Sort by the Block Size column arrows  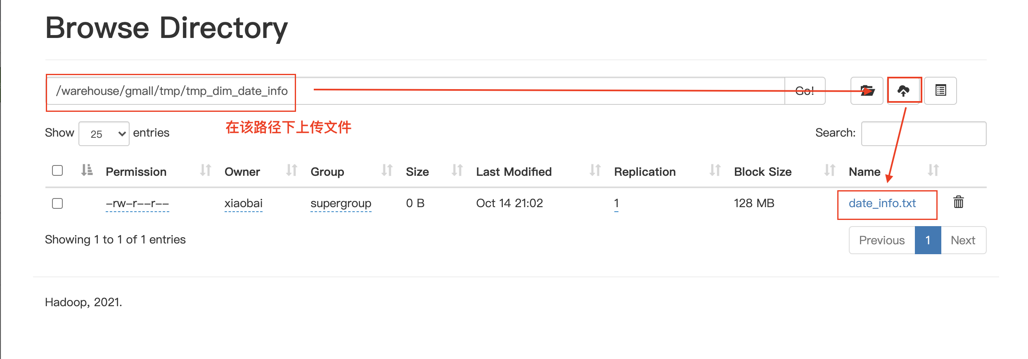pyautogui.click(x=830, y=170)
